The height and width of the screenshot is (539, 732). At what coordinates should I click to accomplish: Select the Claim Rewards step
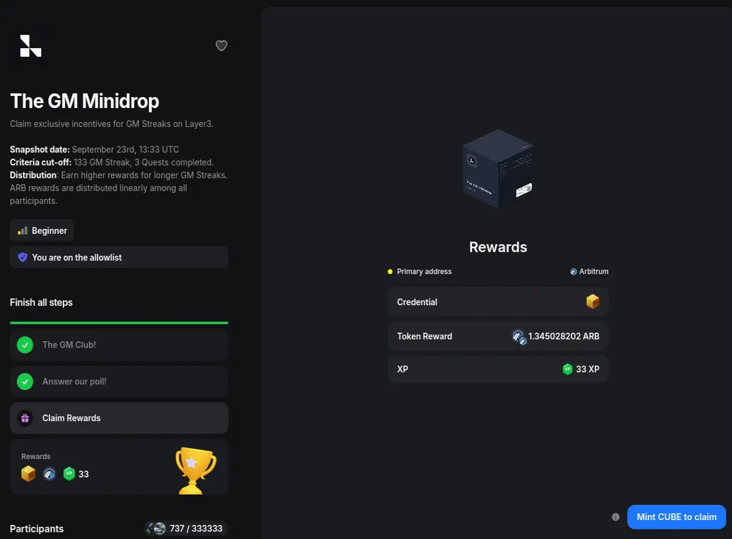tap(119, 418)
